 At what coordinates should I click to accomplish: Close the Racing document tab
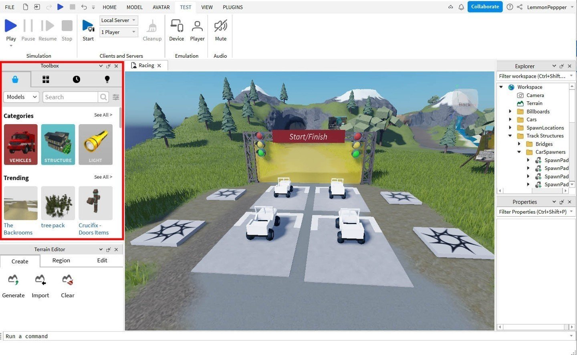[x=159, y=66]
